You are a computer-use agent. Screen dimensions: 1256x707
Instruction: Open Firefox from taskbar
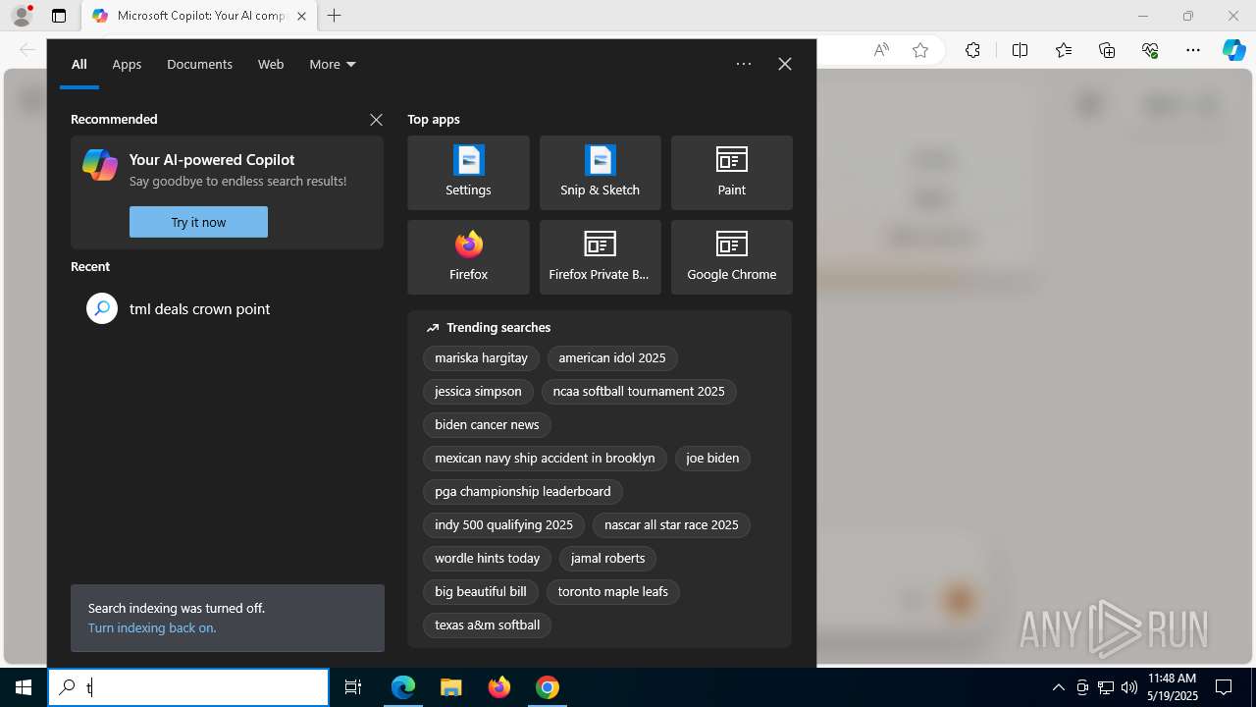point(499,687)
